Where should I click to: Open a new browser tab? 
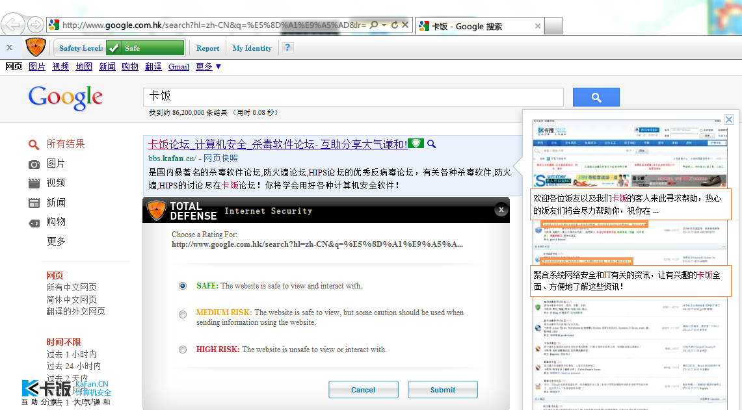pos(553,26)
